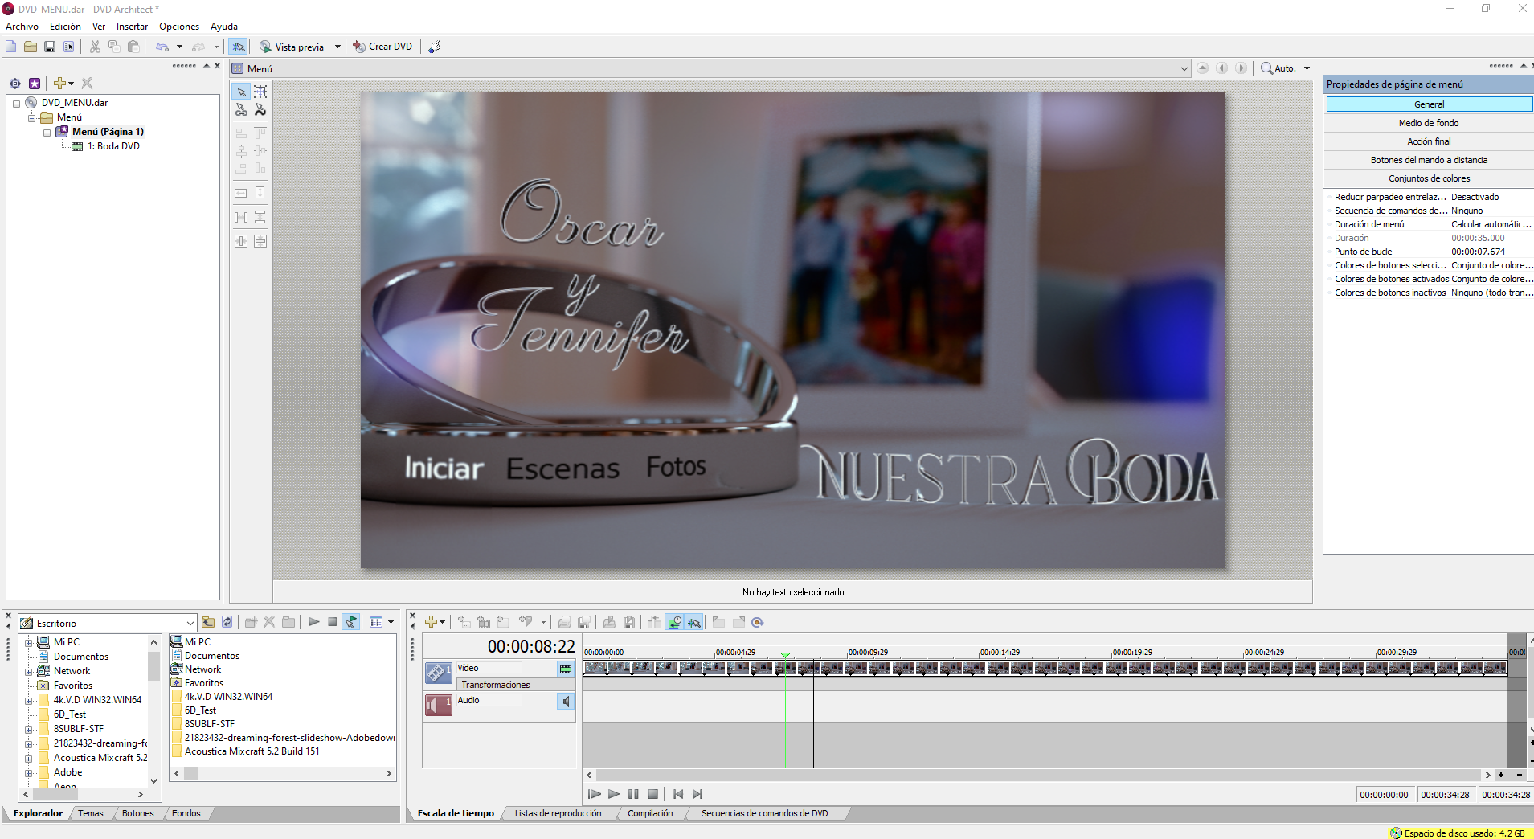Click the Punto de bucle value 00:00:07.674

[1478, 252]
